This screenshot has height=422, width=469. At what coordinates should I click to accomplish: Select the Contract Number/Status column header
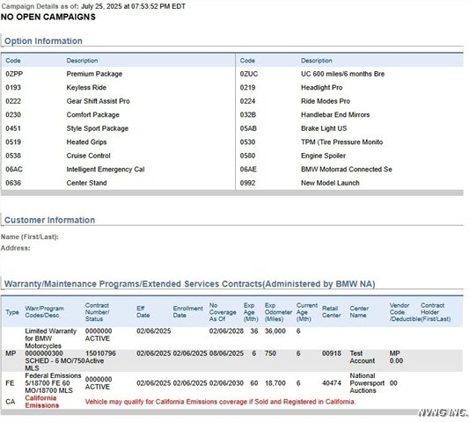pyautogui.click(x=97, y=312)
